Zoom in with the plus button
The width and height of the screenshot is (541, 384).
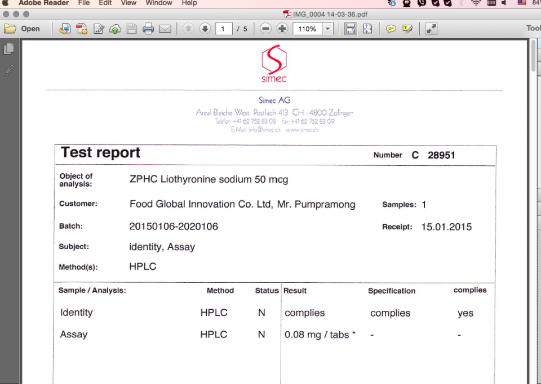[x=282, y=29]
